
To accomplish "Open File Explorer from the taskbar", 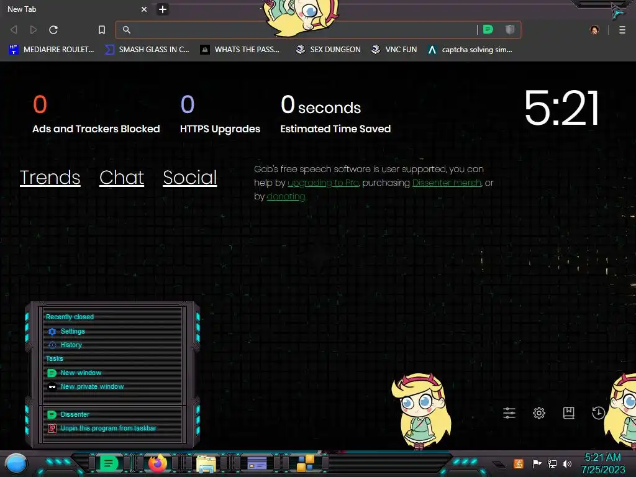I will pos(206,464).
